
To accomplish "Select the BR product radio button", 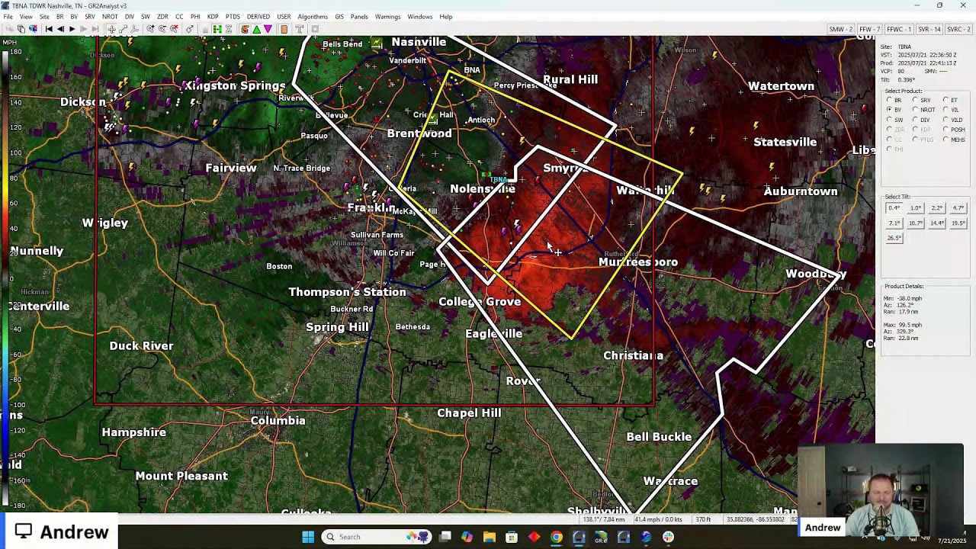I will point(890,100).
